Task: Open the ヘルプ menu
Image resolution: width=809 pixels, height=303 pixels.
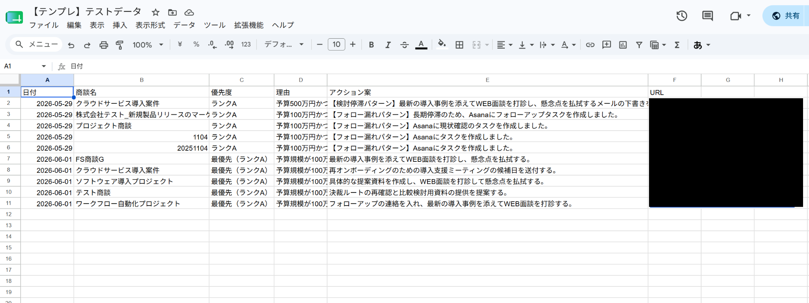Action: (283, 25)
